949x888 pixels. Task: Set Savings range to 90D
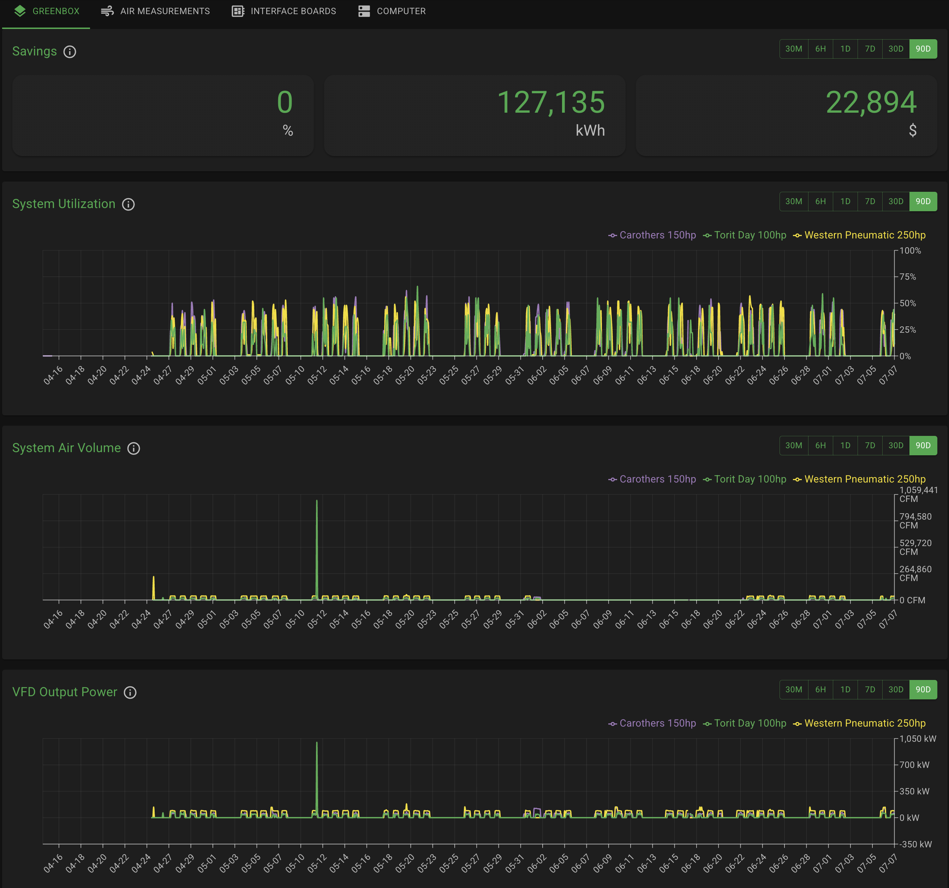click(x=923, y=49)
